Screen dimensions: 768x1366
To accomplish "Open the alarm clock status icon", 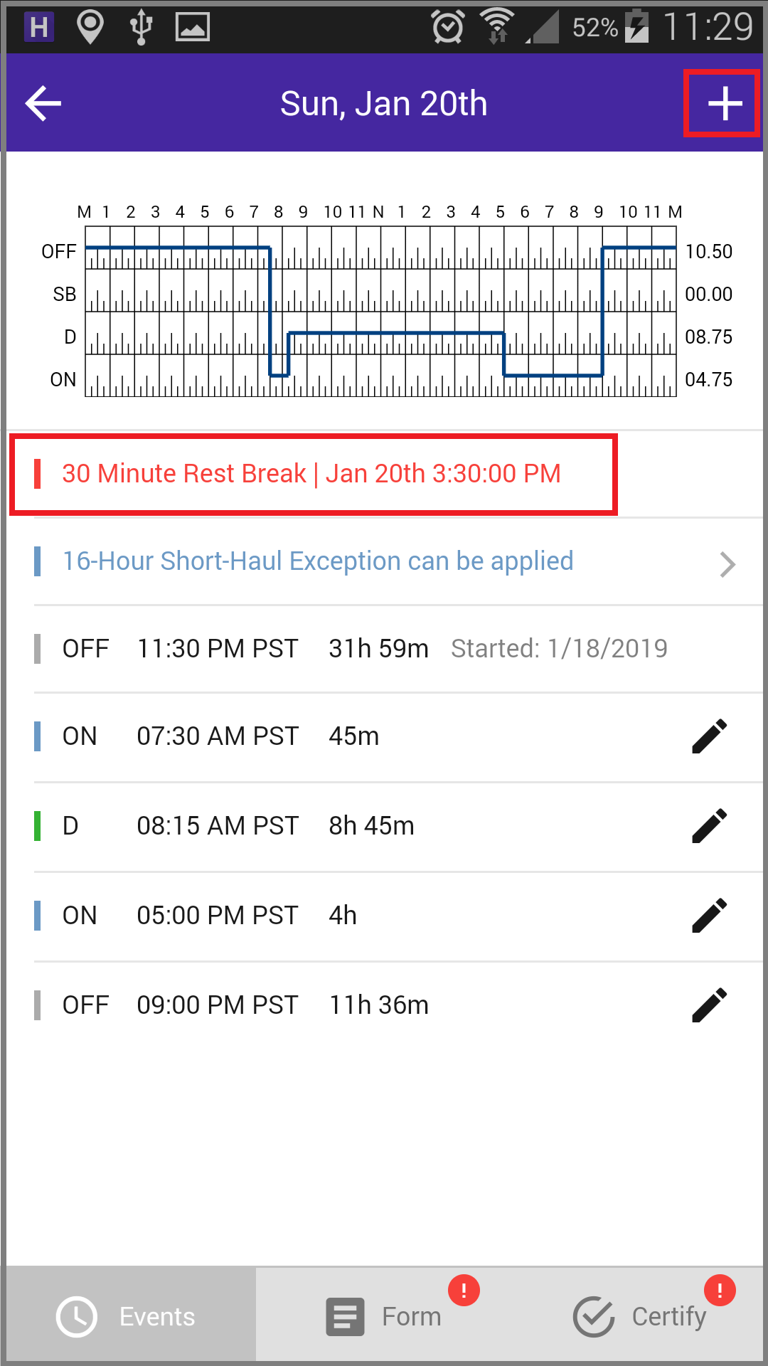I will coord(448,27).
